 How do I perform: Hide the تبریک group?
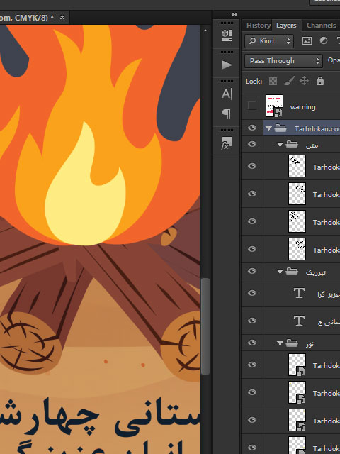(252, 271)
